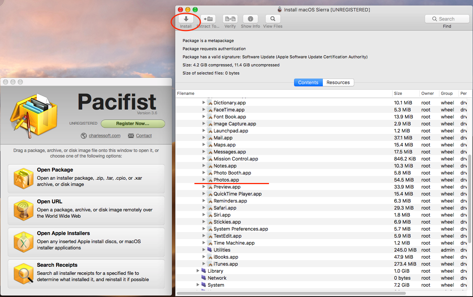This screenshot has width=473, height=297.
Task: Select the Dictionary.app file icon
Action: click(210, 103)
